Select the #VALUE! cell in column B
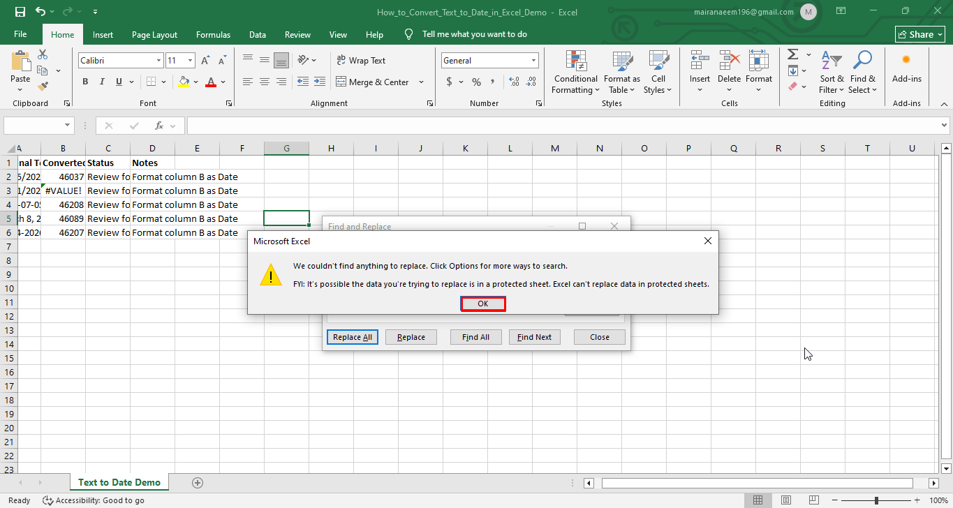This screenshot has height=508, width=953. [64, 190]
